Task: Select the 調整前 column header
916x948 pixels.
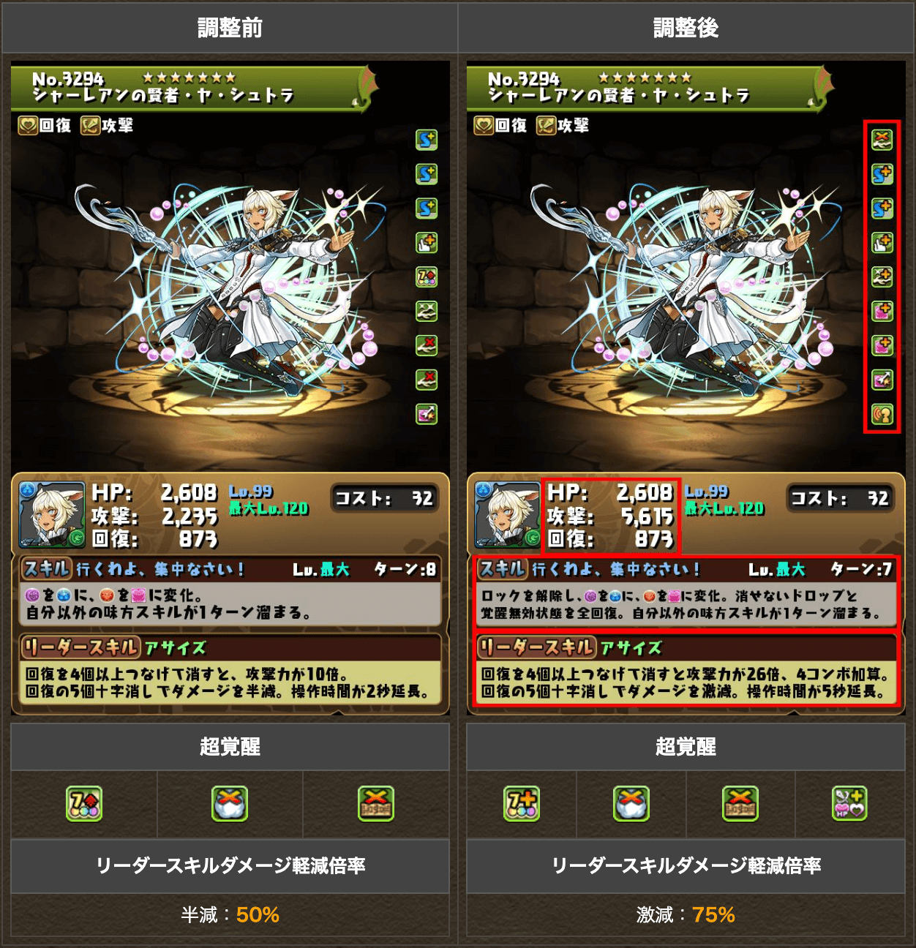Action: click(x=230, y=28)
